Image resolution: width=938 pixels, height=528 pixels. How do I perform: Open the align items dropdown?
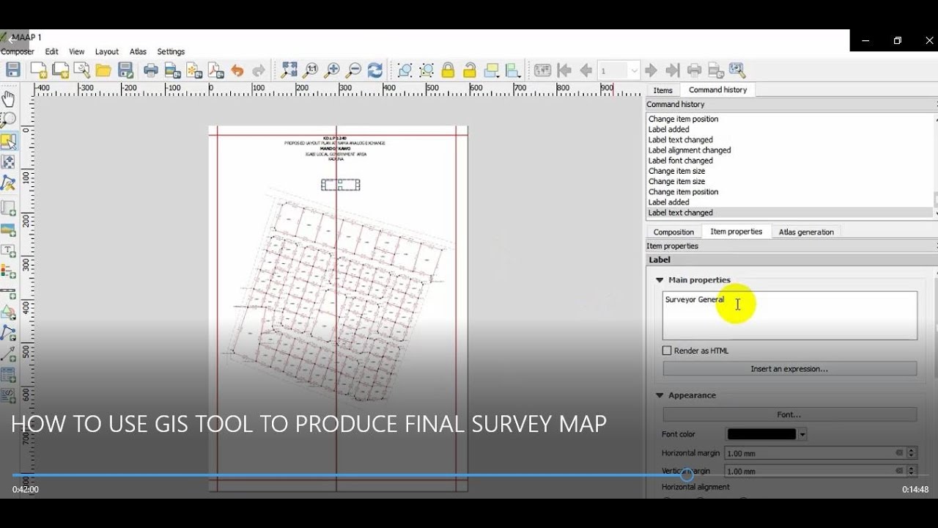tap(514, 70)
